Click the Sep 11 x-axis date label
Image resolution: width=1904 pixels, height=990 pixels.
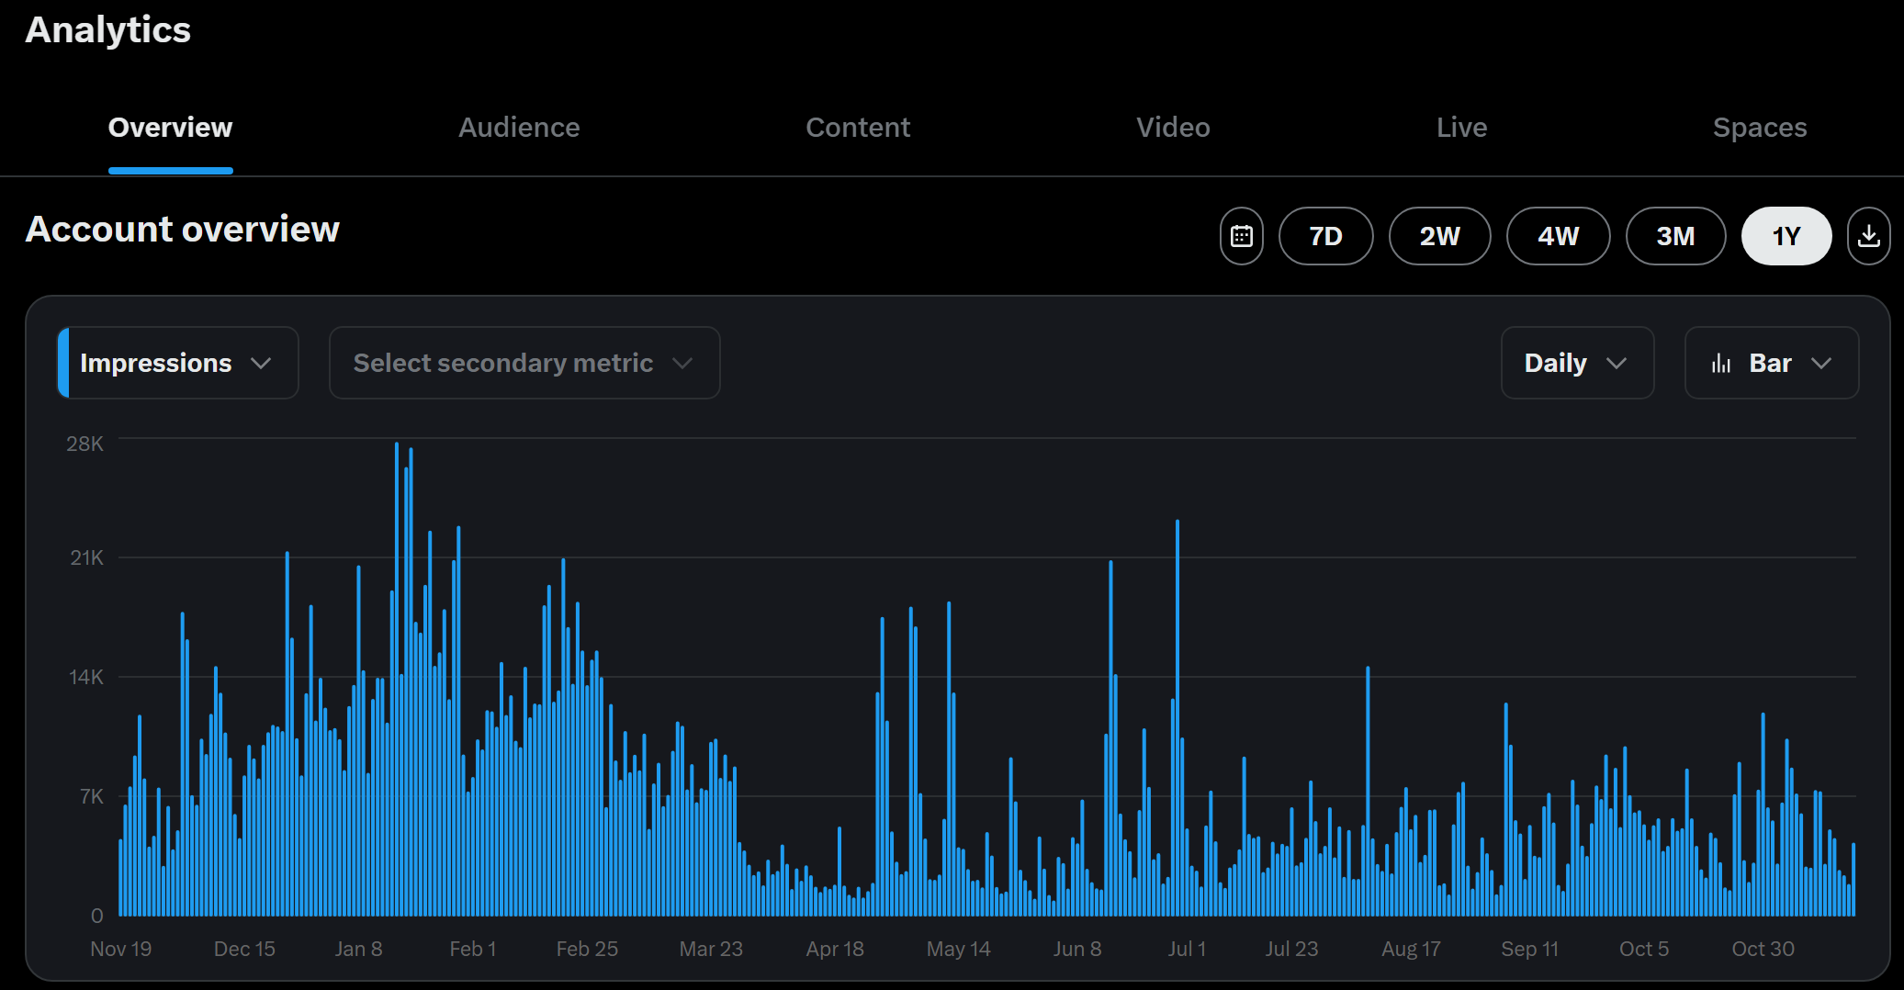1529,949
